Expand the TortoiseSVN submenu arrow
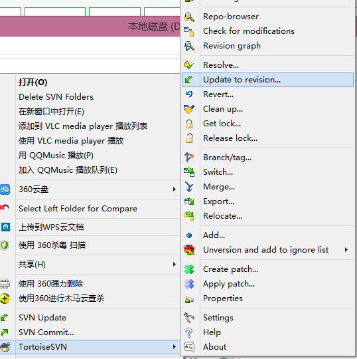 (x=175, y=347)
